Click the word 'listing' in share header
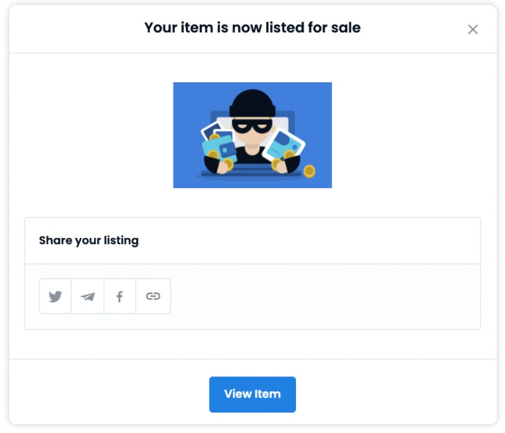 click(x=121, y=240)
